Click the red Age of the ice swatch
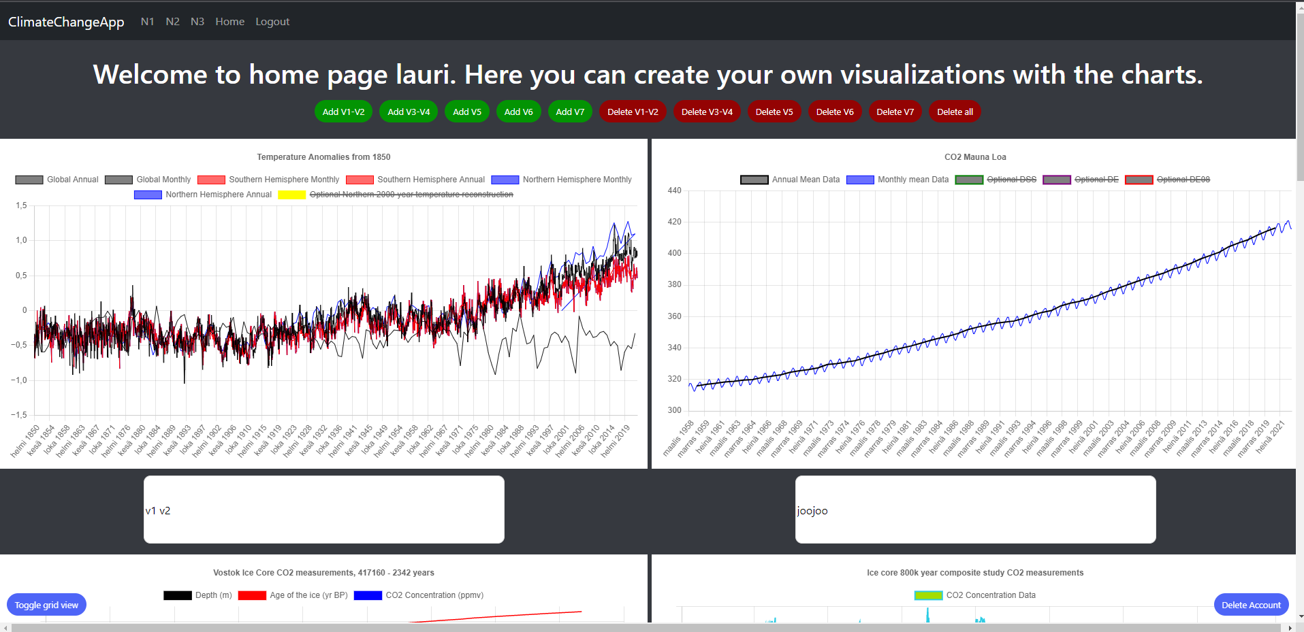Screen dimensions: 1304x632 [252, 595]
